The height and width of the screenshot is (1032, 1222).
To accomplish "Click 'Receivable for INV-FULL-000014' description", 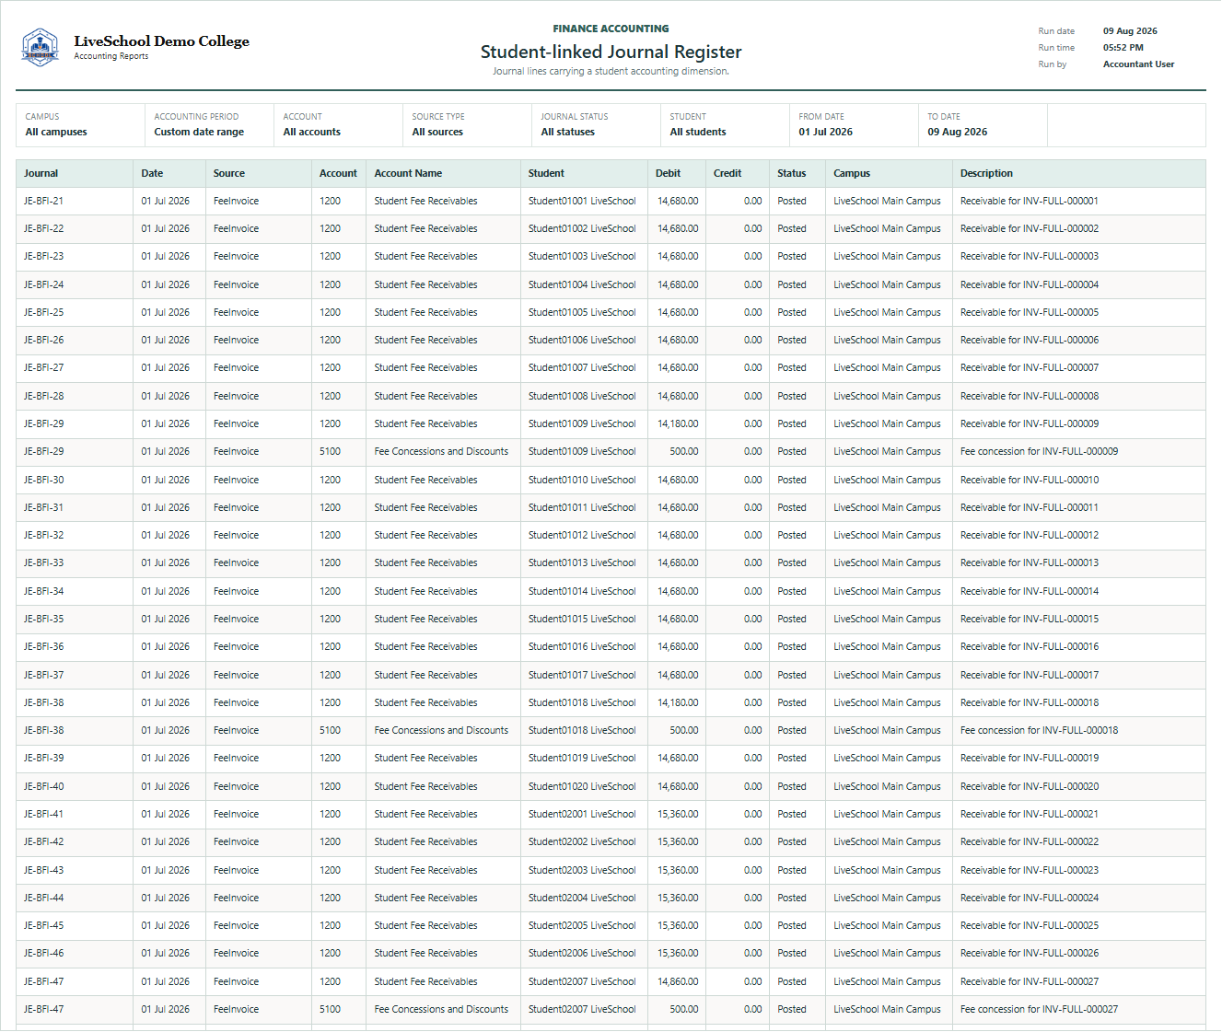I will [x=1030, y=591].
